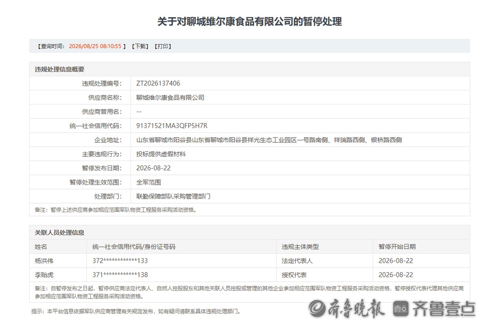Viewport: 491px width, 334px height.
Task: Click the 暂停发布日期 label
Action: click(102, 168)
